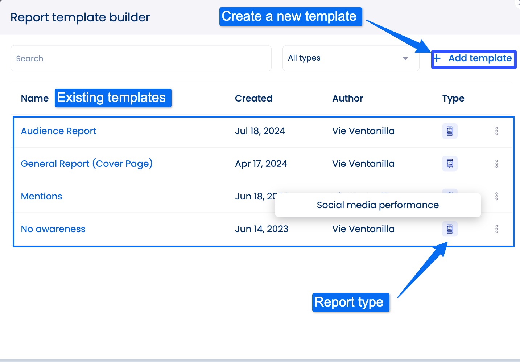Expand the dropdown arrow beside All types

pyautogui.click(x=405, y=58)
